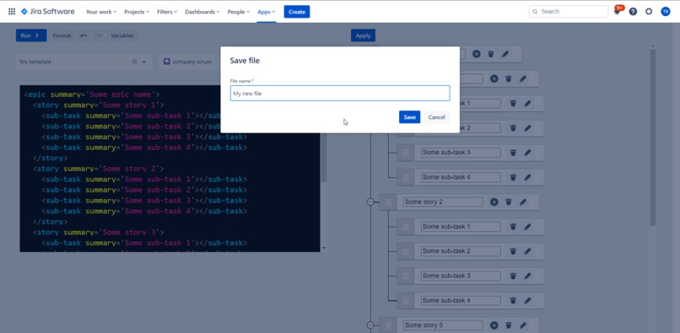Open the company scrum project selector
This screenshot has height=333, width=680.
[x=189, y=62]
